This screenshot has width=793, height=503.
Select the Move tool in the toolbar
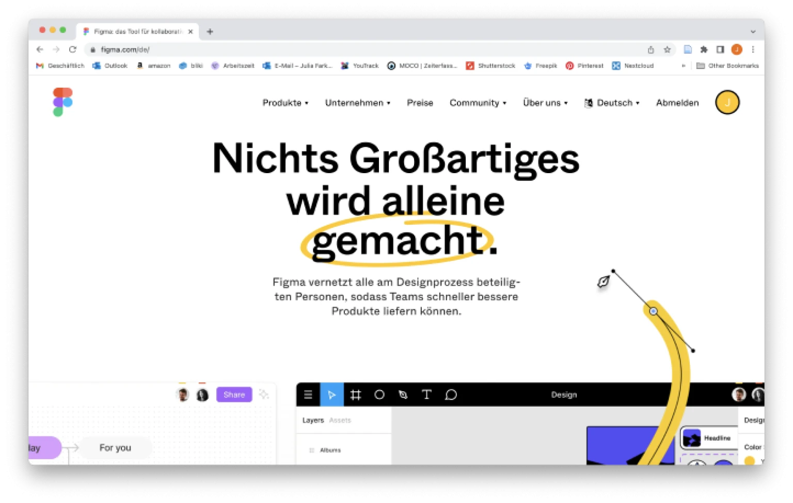point(332,395)
